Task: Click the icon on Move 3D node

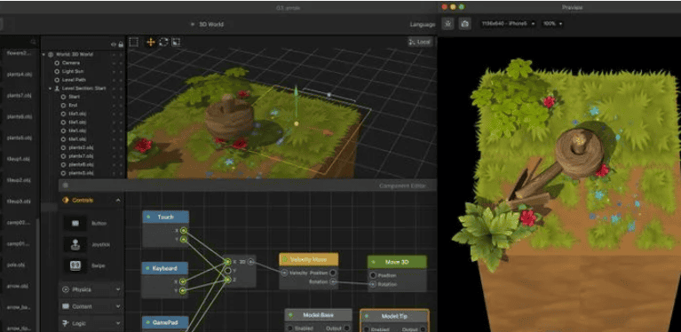Action: coord(373,262)
